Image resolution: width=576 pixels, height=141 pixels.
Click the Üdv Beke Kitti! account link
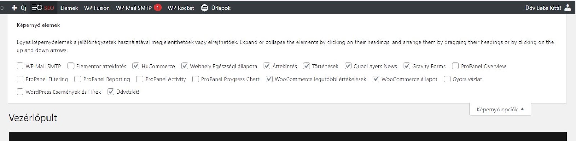[543, 8]
